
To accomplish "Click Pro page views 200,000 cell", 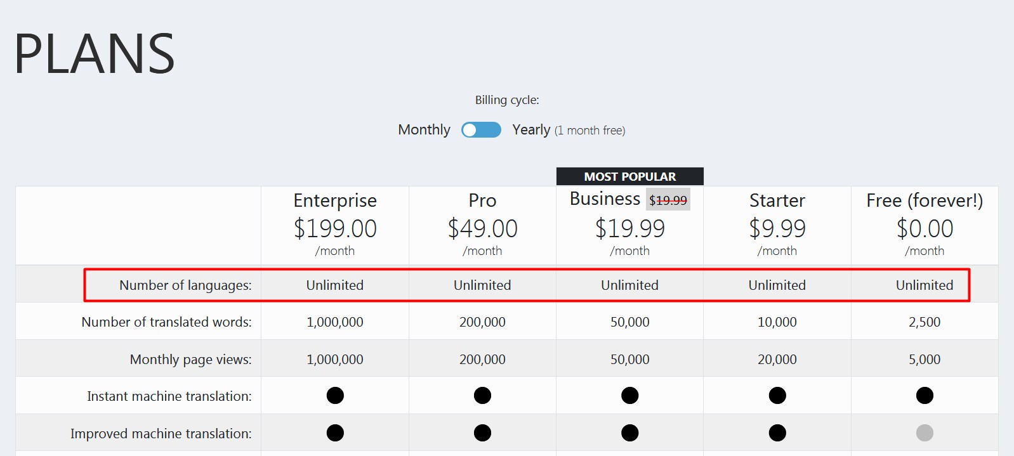I will [482, 360].
